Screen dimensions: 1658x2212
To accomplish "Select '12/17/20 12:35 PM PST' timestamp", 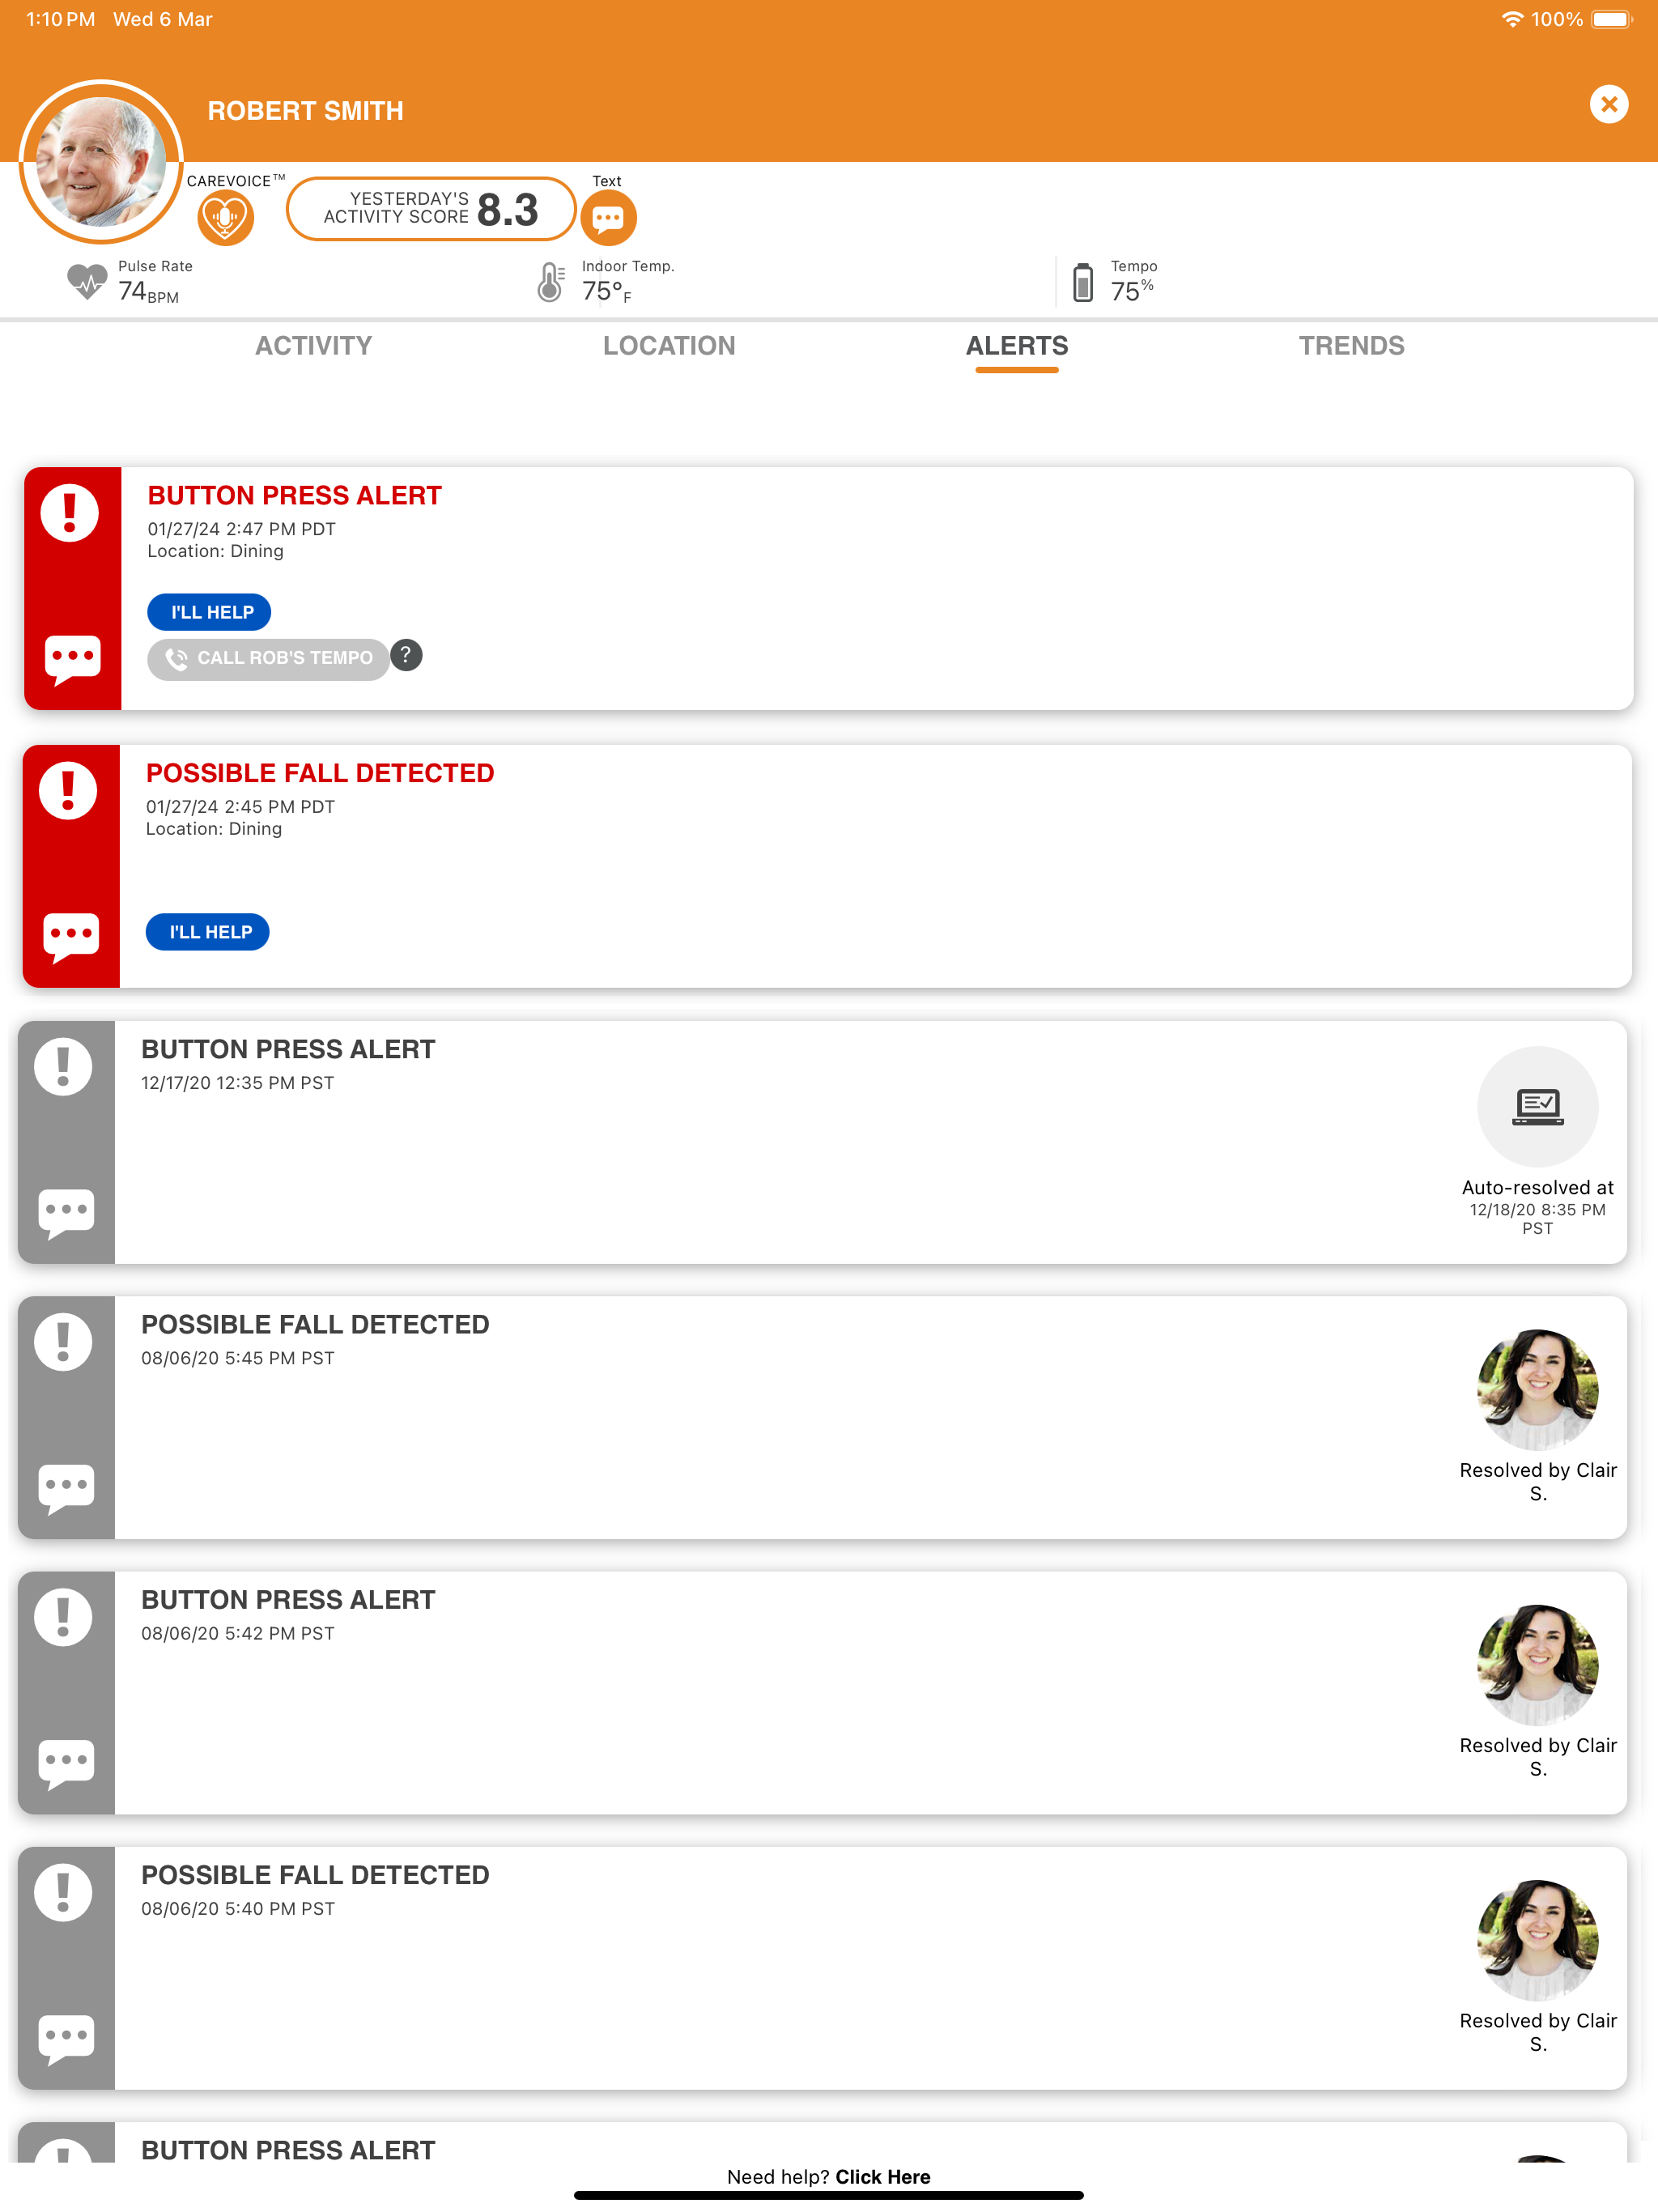I will click(237, 1083).
